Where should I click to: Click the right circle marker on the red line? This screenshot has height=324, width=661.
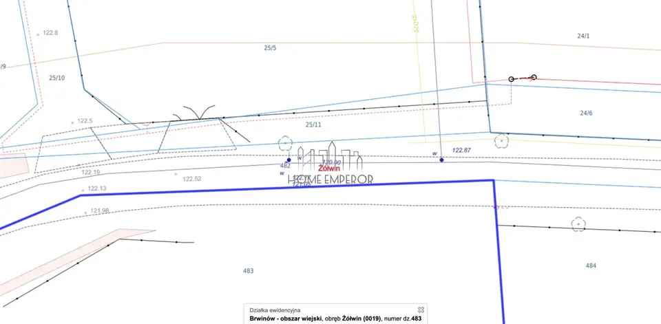pyautogui.click(x=534, y=77)
